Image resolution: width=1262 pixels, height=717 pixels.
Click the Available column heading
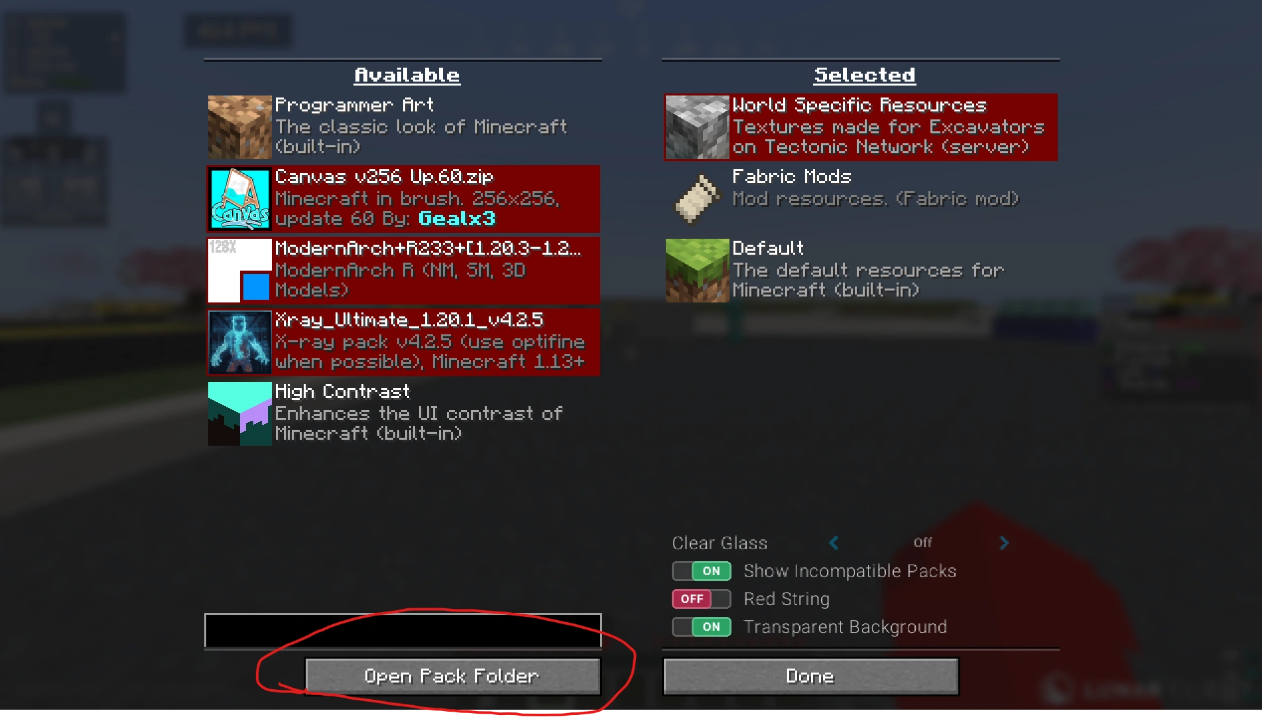coord(407,75)
